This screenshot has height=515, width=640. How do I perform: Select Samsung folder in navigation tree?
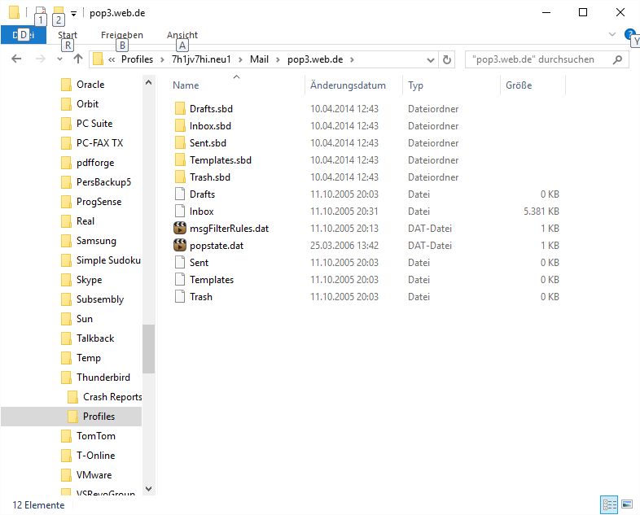[x=89, y=241]
